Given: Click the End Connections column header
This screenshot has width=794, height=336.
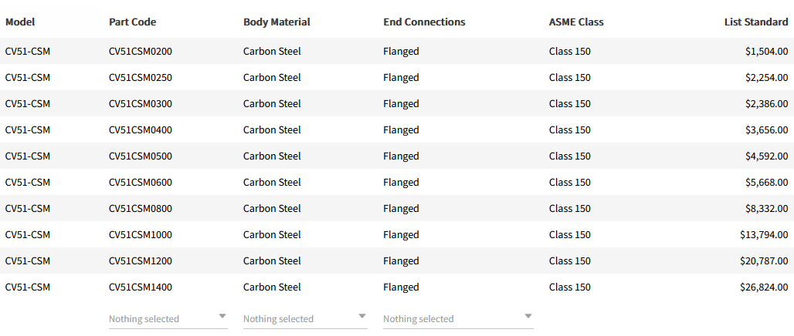Looking at the screenshot, I should [x=424, y=22].
